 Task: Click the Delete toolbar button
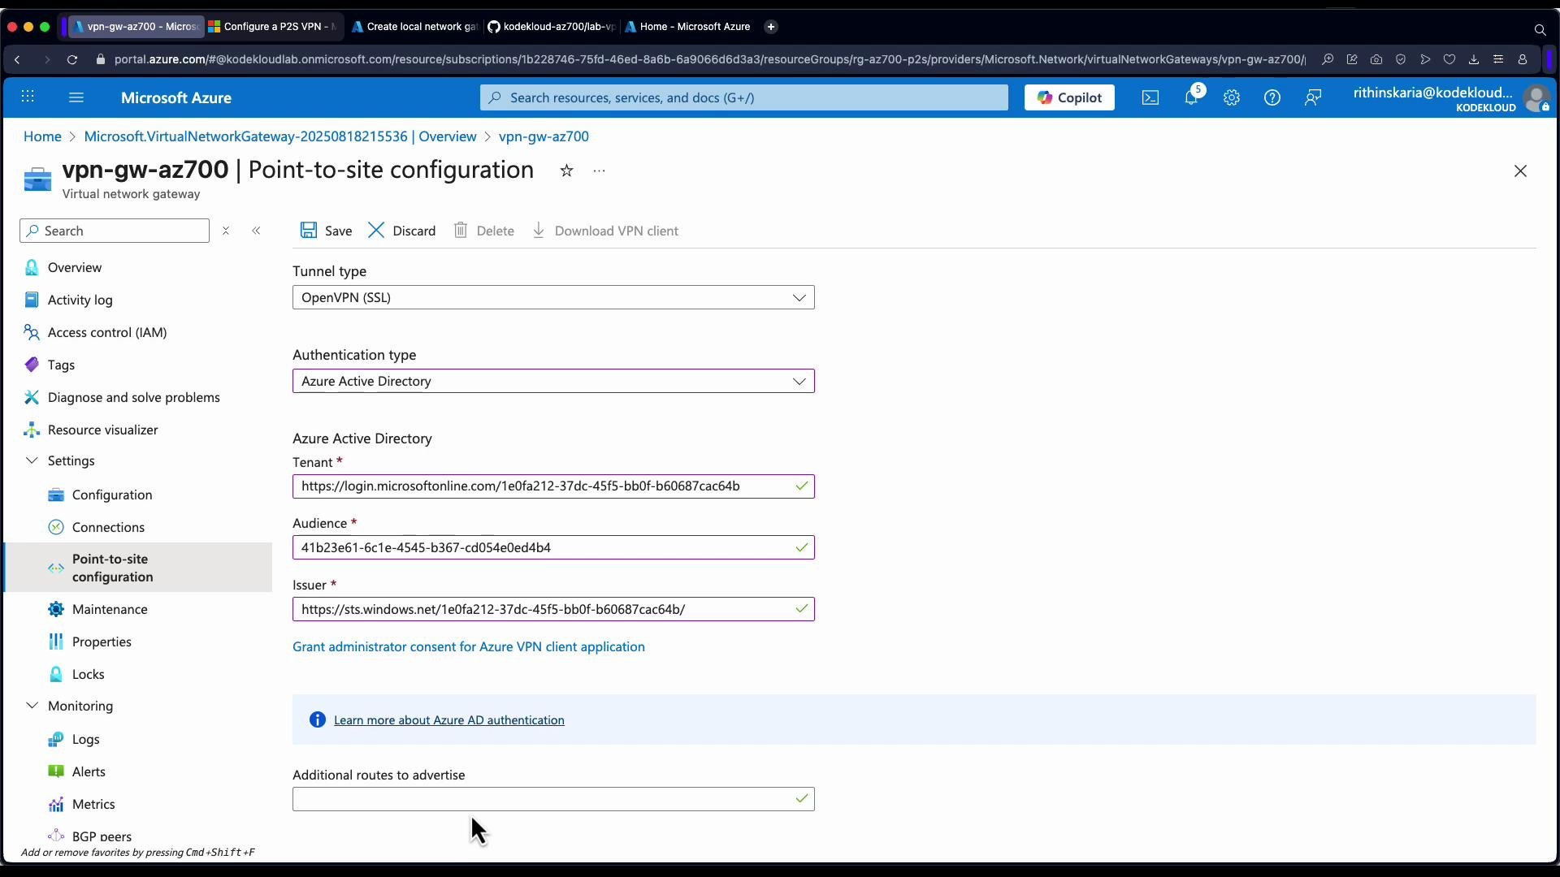483,231
